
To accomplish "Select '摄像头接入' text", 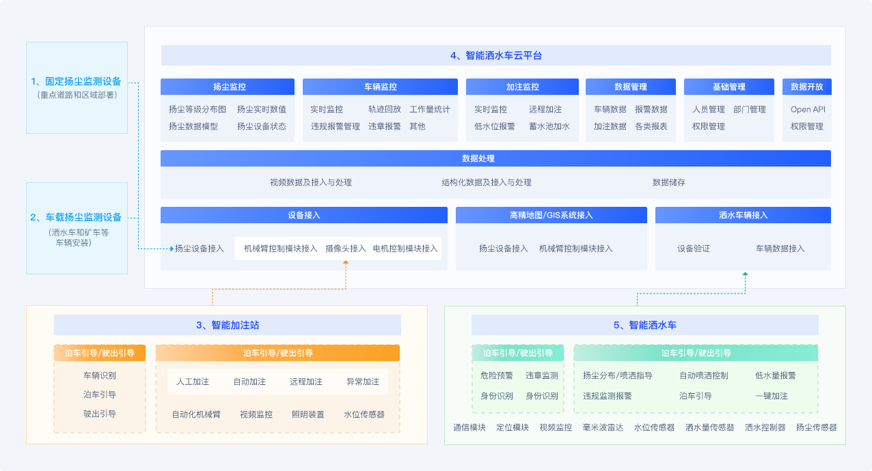I will pyautogui.click(x=346, y=248).
